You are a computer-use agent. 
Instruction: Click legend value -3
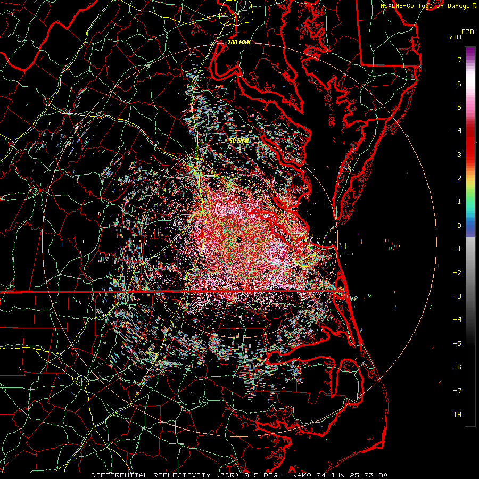(457, 296)
